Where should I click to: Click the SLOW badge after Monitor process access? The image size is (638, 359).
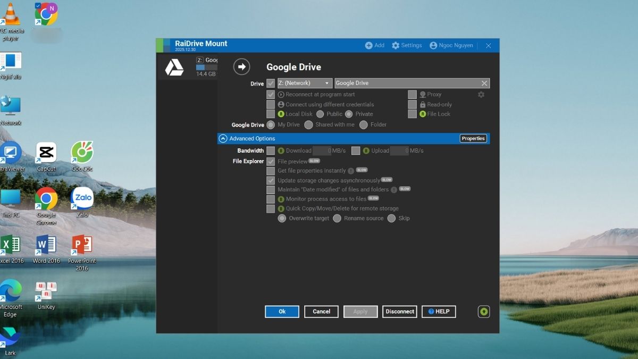[373, 198]
